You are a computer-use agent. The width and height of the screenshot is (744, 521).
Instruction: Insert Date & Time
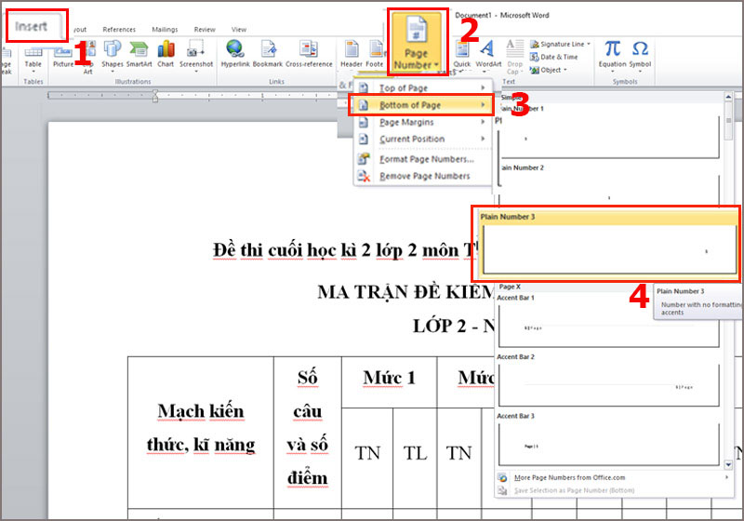tap(554, 57)
